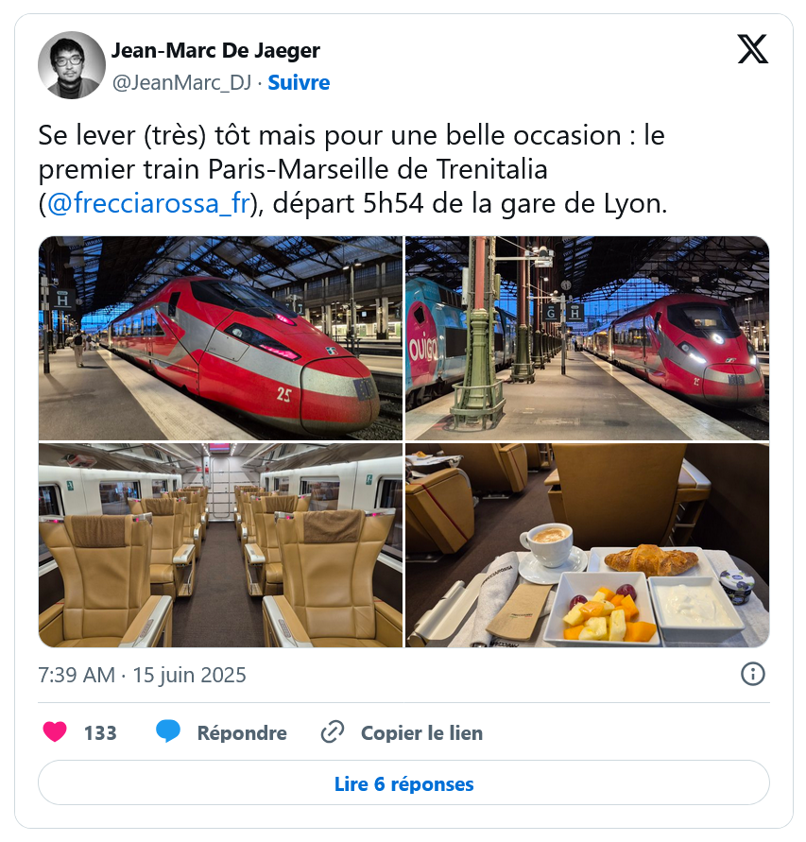Like the tweet with heart icon
This screenshot has width=806, height=842.
tap(55, 732)
